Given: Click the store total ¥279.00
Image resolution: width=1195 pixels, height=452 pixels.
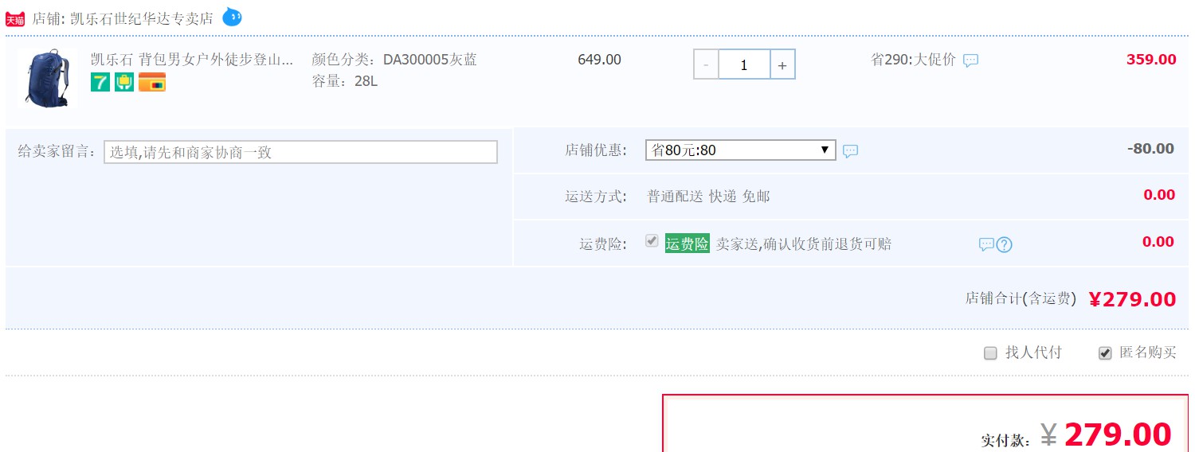Looking at the screenshot, I should (1132, 299).
